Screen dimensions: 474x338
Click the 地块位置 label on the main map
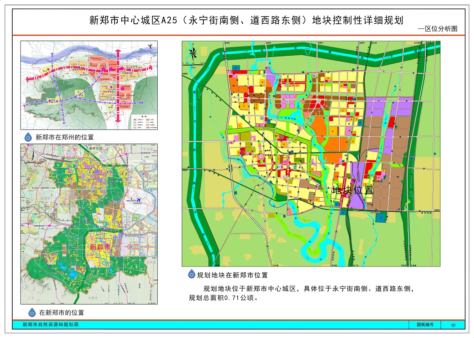[352, 190]
